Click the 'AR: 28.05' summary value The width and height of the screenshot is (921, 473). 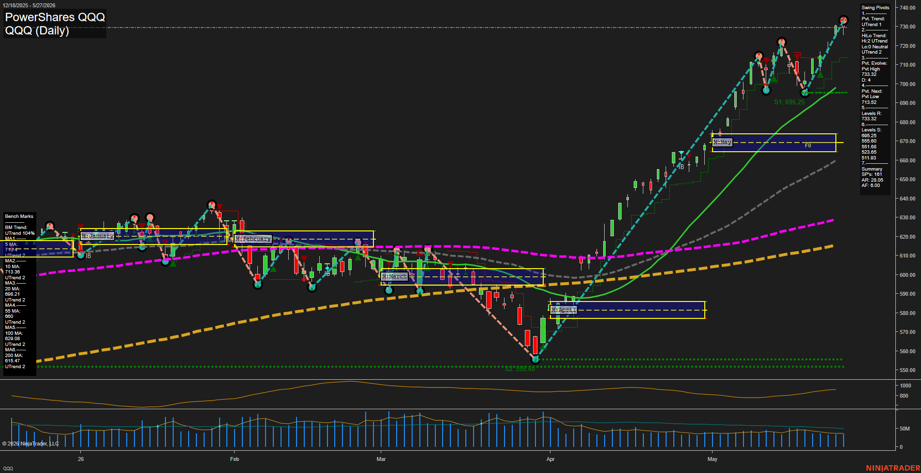coord(872,180)
